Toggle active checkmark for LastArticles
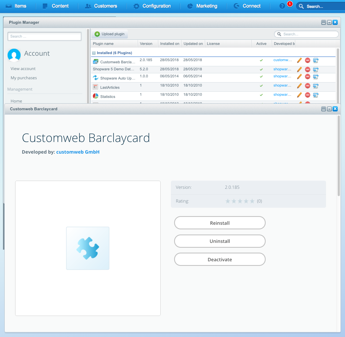The height and width of the screenshot is (337, 345). click(261, 86)
